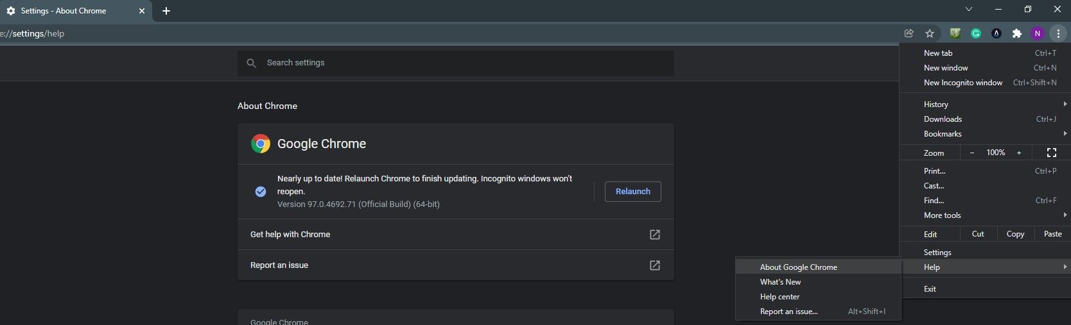Click the 100% zoom value
This screenshot has height=325, width=1071.
click(995, 153)
